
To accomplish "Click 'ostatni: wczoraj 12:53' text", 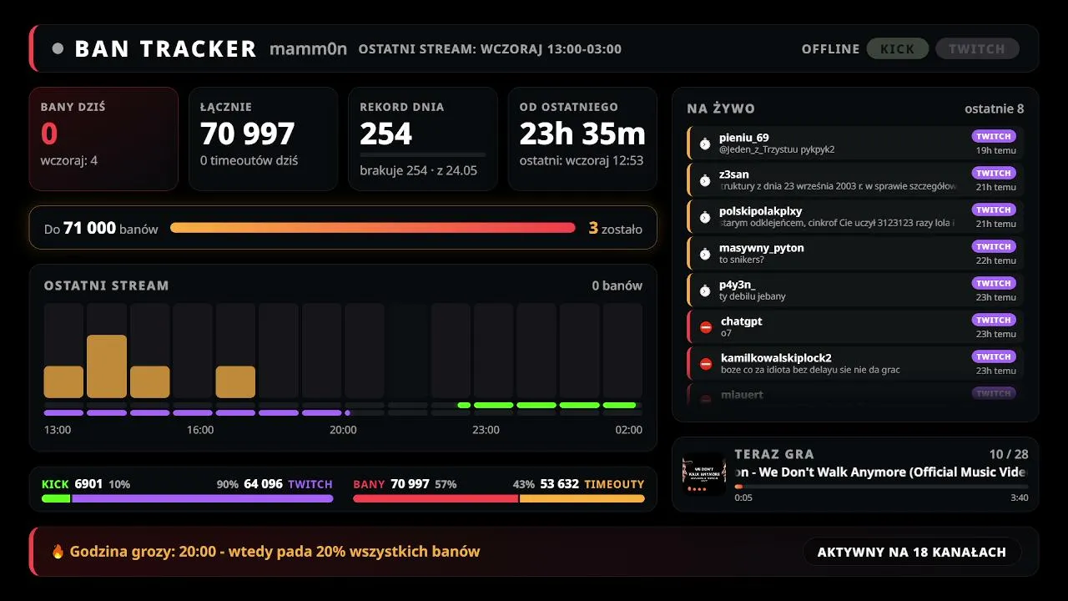I will 582,160.
